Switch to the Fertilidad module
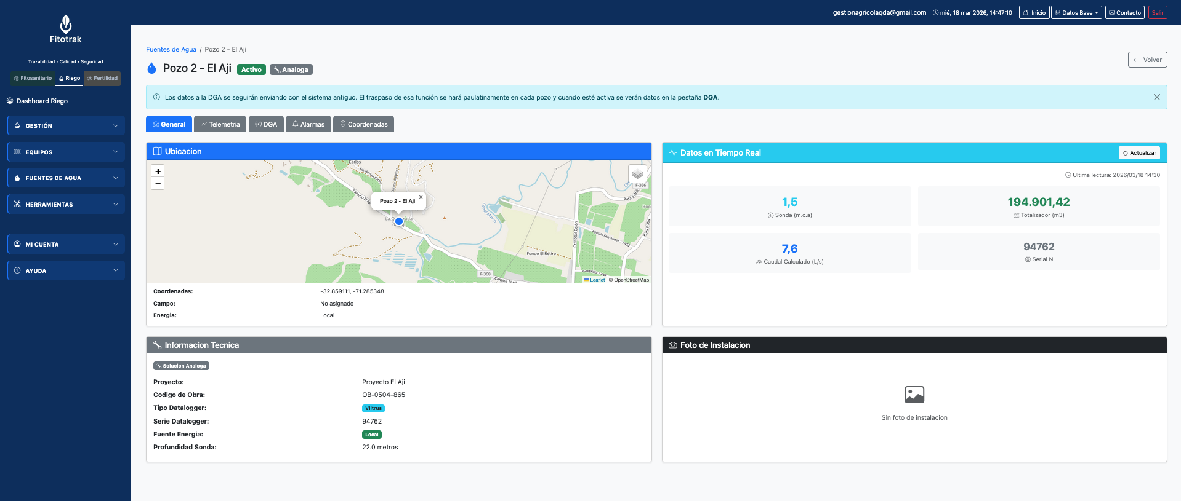 coord(102,78)
